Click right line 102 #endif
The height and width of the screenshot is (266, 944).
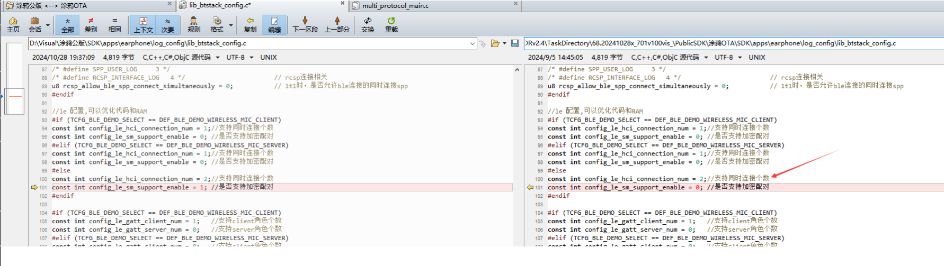coord(559,196)
